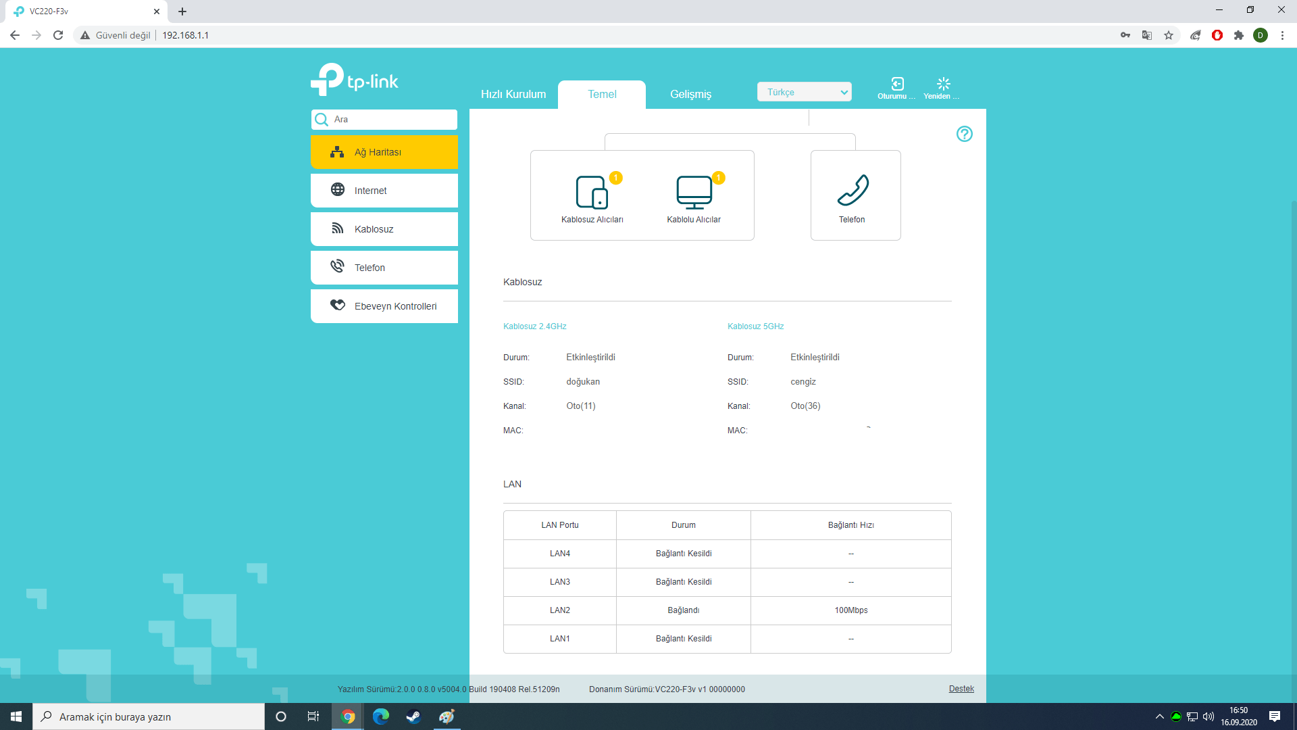1297x730 pixels.
Task: Click the bookmark star icon in address bar
Action: coord(1169,35)
